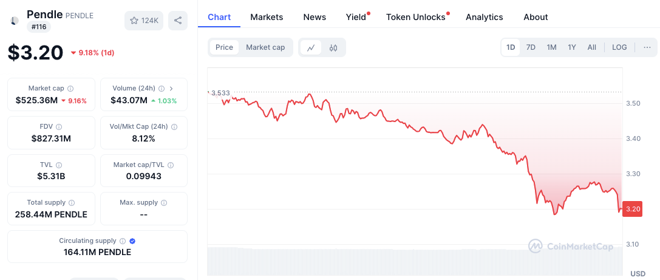Click the FDV info icon
Image resolution: width=660 pixels, height=280 pixels.
point(59,127)
